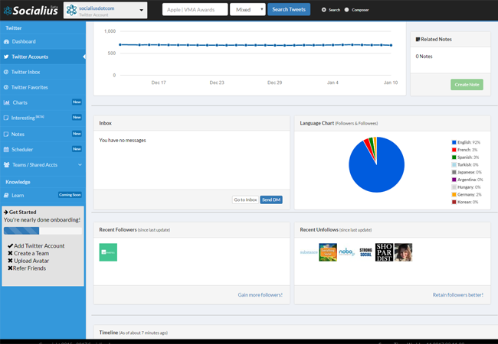Image resolution: width=498 pixels, height=344 pixels.
Task: Click the nobo unfollower thumbnail
Action: (346, 252)
